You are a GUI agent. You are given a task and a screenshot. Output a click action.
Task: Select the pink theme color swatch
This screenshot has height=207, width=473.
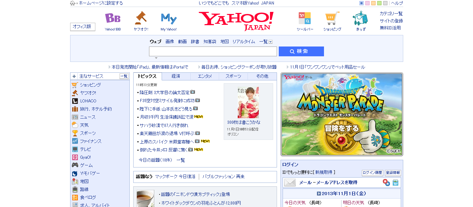tap(367, 3)
